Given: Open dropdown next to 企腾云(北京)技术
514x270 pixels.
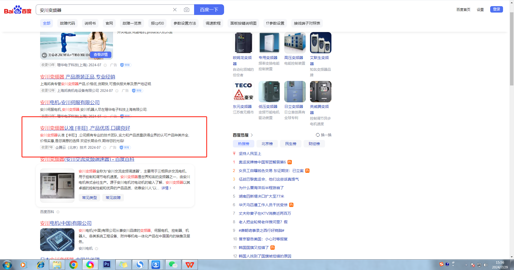Looking at the screenshot, I should [x=104, y=148].
